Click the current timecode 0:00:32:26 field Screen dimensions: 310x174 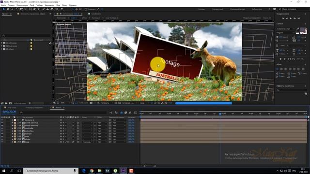point(9,112)
